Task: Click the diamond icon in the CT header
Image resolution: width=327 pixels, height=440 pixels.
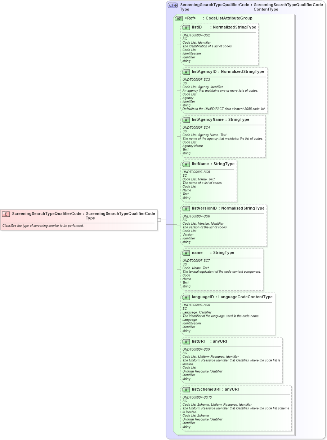Action: (x=174, y=5)
